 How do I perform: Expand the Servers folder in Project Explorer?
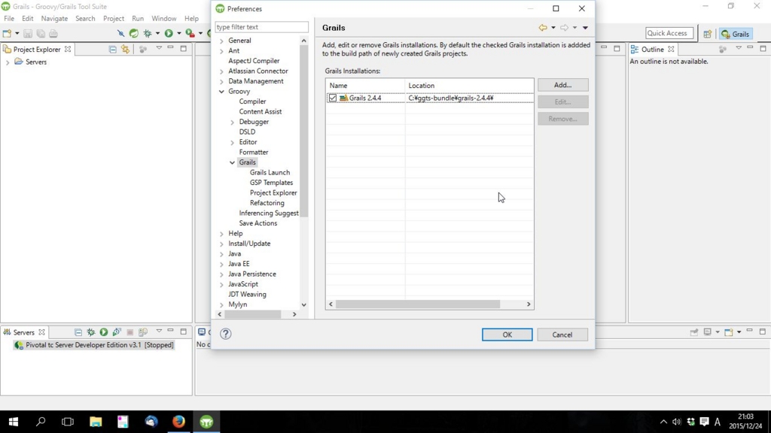pyautogui.click(x=8, y=62)
